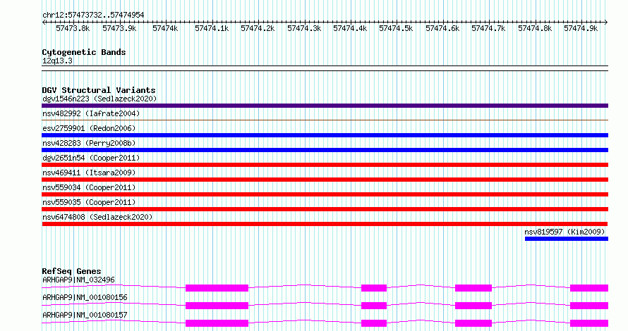This screenshot has height=331, width=628.
Task: Select the red dgv2651n54 variant bar
Action: pos(325,165)
